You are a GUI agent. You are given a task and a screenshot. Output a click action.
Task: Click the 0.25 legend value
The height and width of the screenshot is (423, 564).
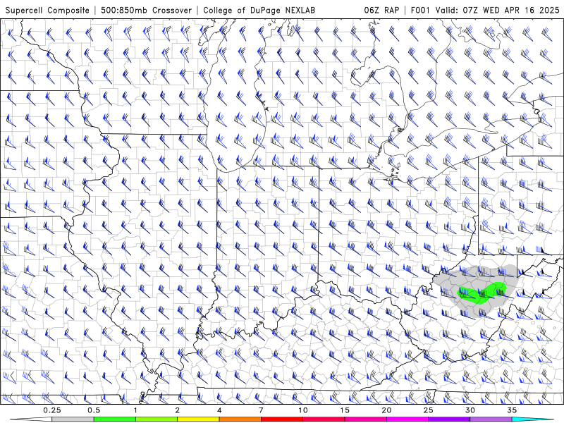52,410
